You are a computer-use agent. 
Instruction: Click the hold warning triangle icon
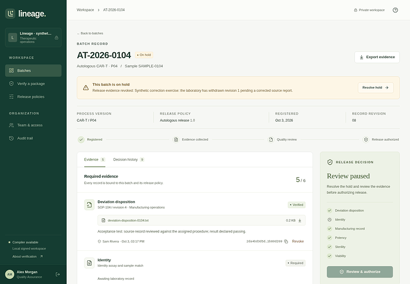(86, 88)
